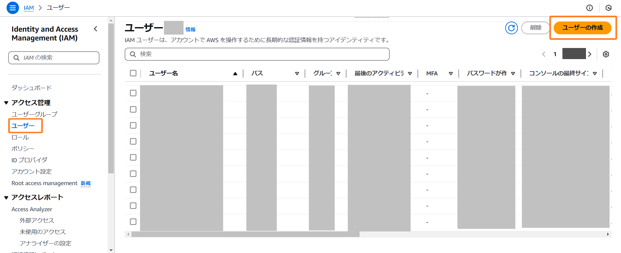Click the ユーザーの作成 button
The height and width of the screenshot is (253, 621).
[x=582, y=28]
